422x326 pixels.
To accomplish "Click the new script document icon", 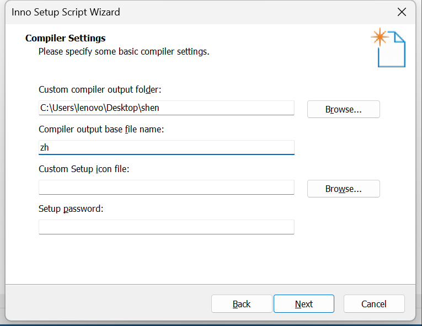I will (388, 47).
